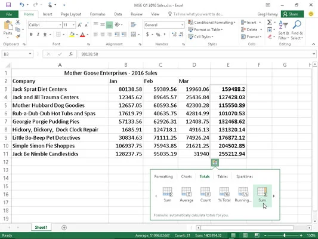Image resolution: width=318 pixels, height=239 pixels.
Task: Click the Quick Analysis button below the table
Action: [215, 163]
